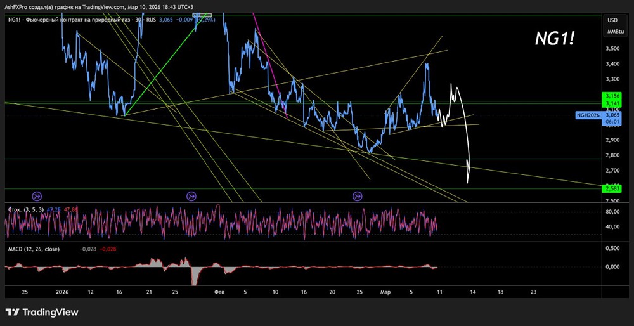Click the 18 date on time axis
Viewport: 634px width, 326px height.
500,292
